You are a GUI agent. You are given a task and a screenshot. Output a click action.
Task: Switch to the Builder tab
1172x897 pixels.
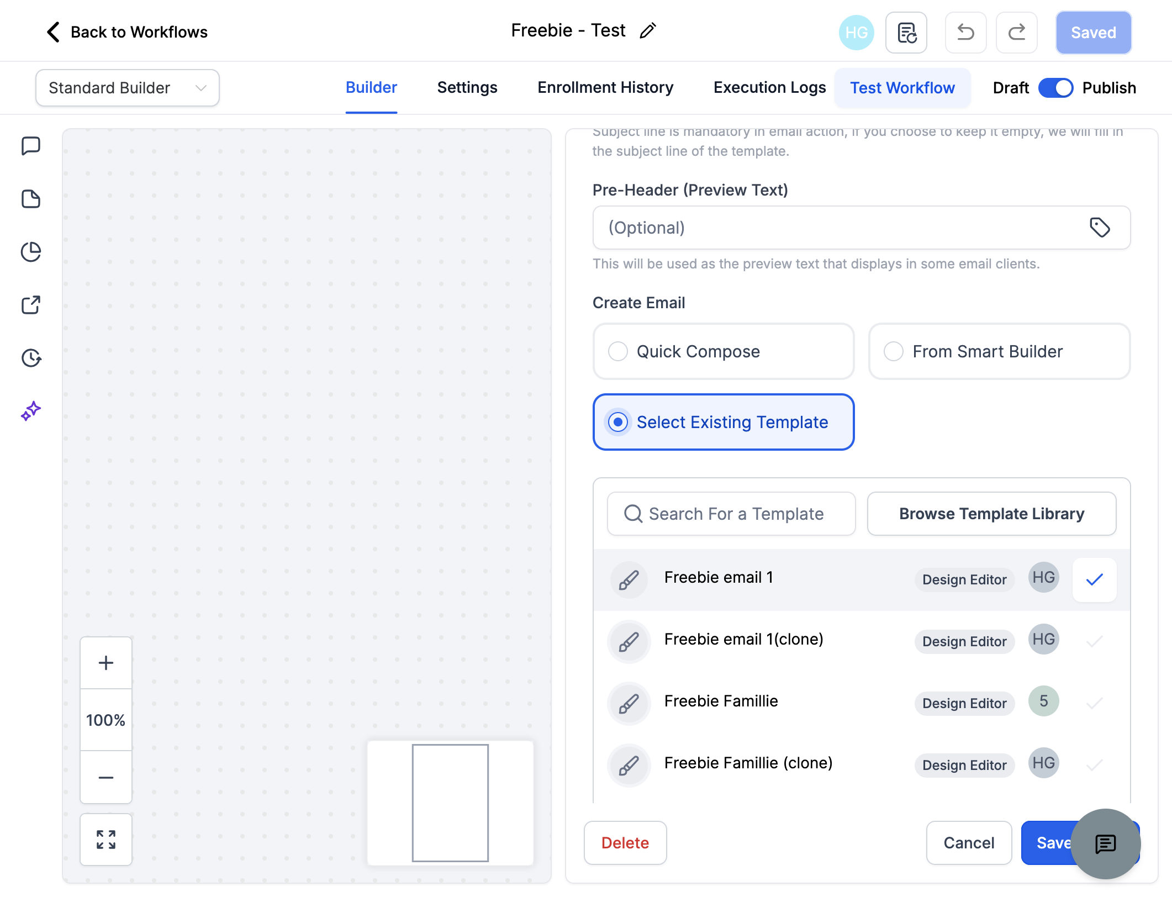371,88
